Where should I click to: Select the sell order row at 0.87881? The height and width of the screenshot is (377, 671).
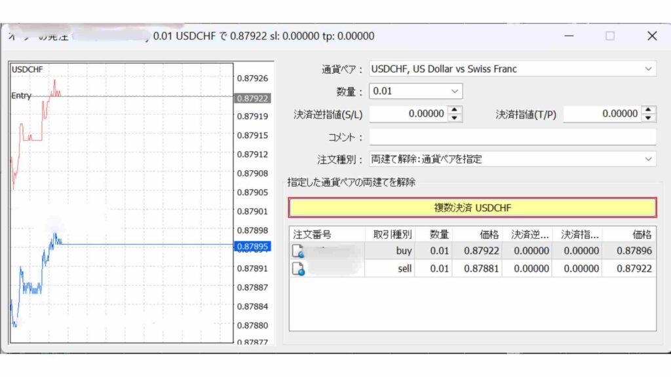pos(459,268)
